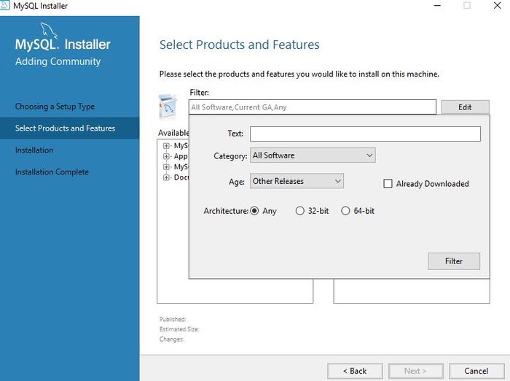Go to Choosing a Setup Type step
The height and width of the screenshot is (381, 510).
55,107
